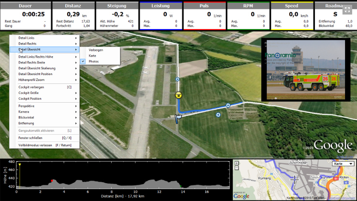Choose Karte in the Detail Übersicht submenu
The width and height of the screenshot is (357, 201).
pyautogui.click(x=92, y=56)
